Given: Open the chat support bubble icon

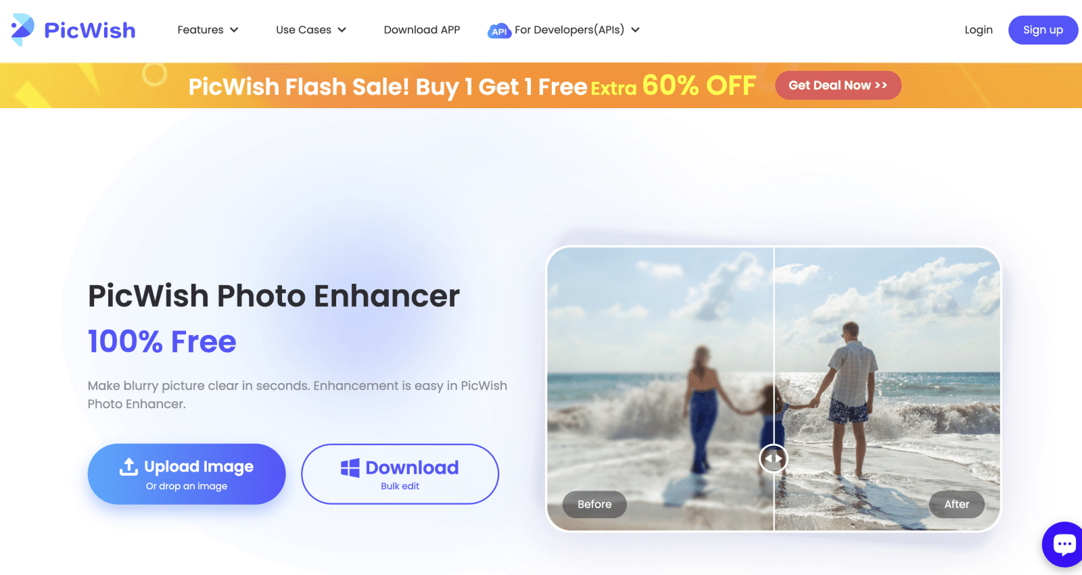Looking at the screenshot, I should (x=1063, y=545).
